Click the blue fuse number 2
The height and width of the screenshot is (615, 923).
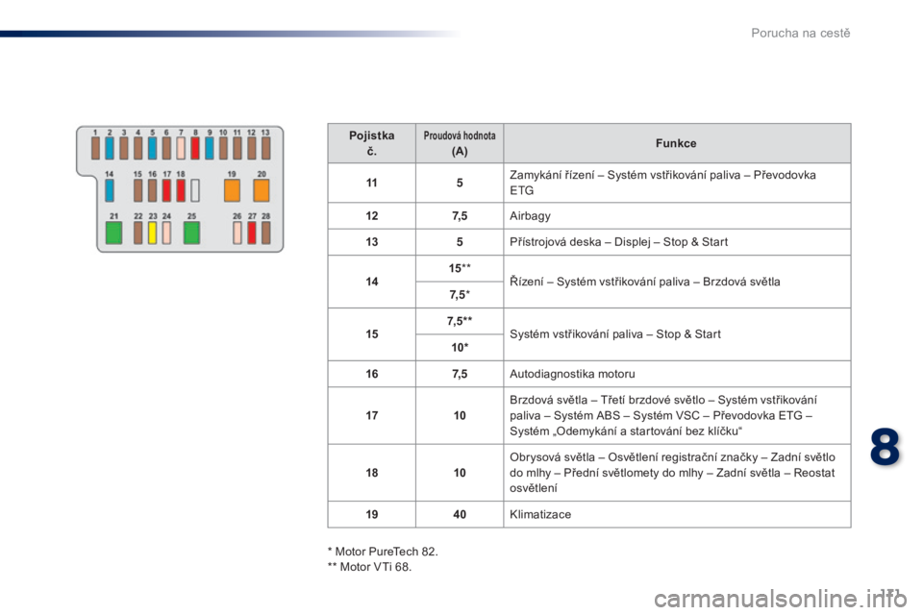110,147
